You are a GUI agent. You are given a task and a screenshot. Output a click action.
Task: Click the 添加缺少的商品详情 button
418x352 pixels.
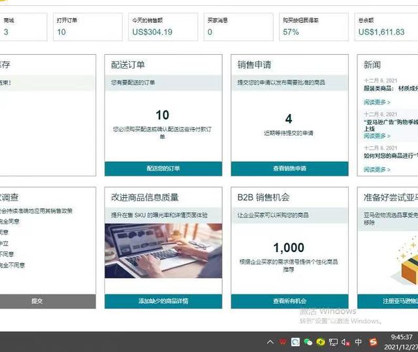[x=163, y=301]
